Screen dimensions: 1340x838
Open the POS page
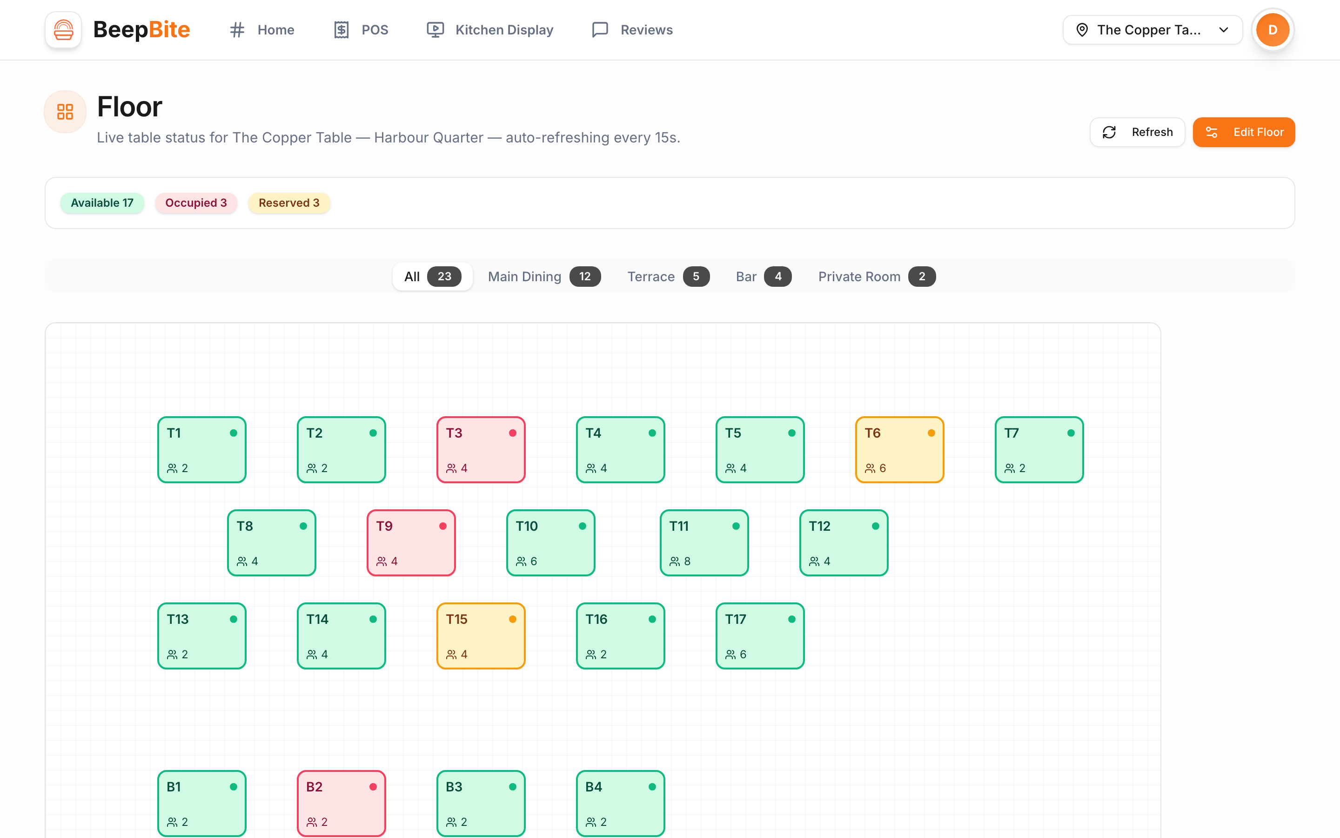click(361, 30)
